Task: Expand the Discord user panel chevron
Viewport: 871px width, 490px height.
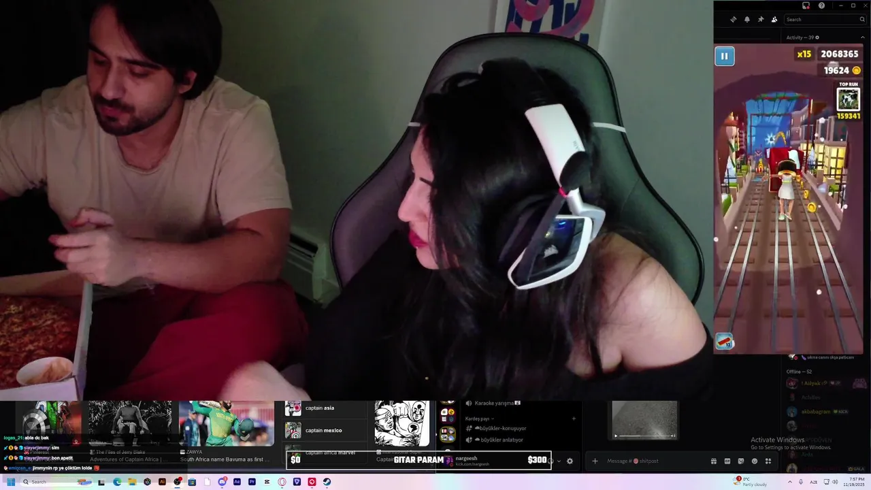Action: (559, 461)
